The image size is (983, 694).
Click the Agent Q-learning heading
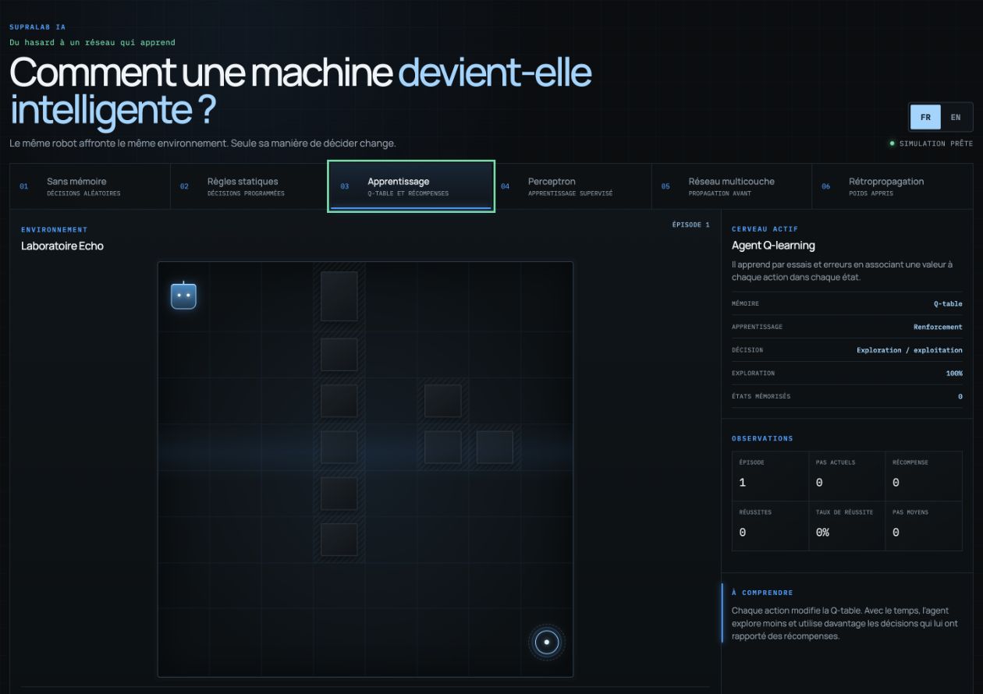773,245
